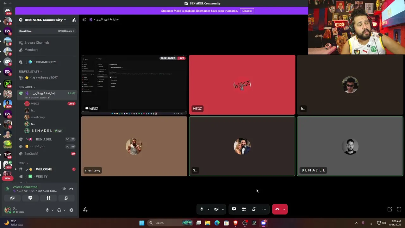Expand camera options arrow in the call bar
This screenshot has width=405, height=228.
[x=223, y=209]
